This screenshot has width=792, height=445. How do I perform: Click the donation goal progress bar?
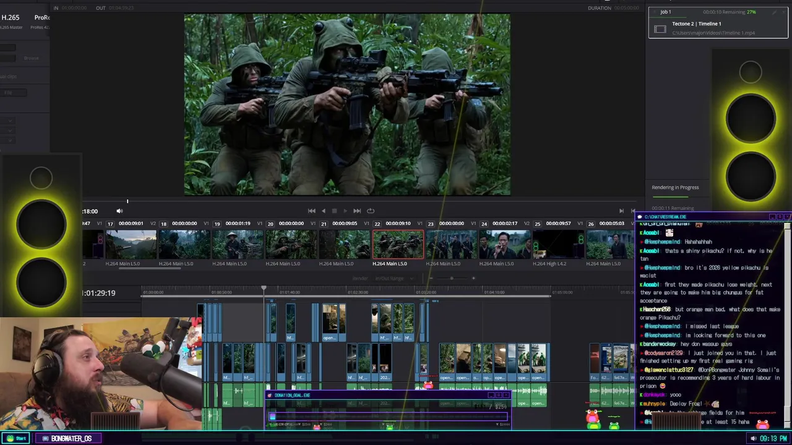[x=389, y=417]
